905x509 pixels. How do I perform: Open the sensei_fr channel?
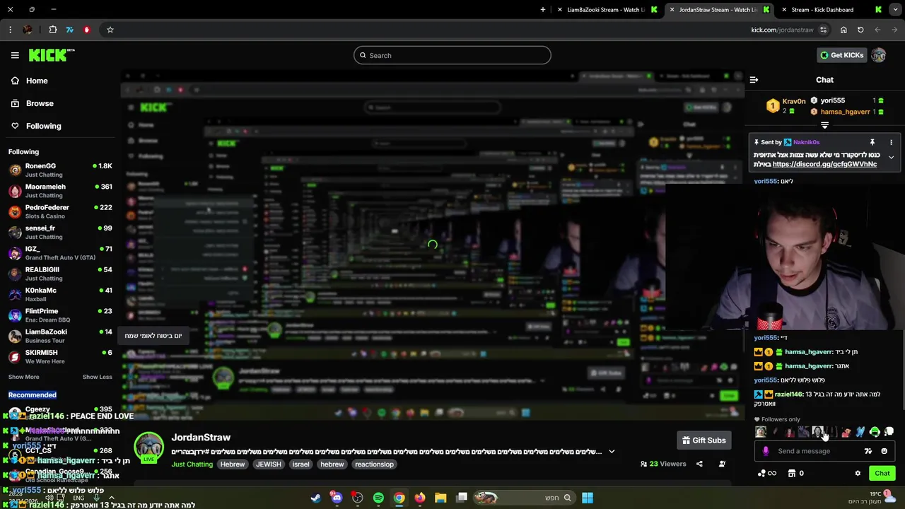tap(60, 232)
